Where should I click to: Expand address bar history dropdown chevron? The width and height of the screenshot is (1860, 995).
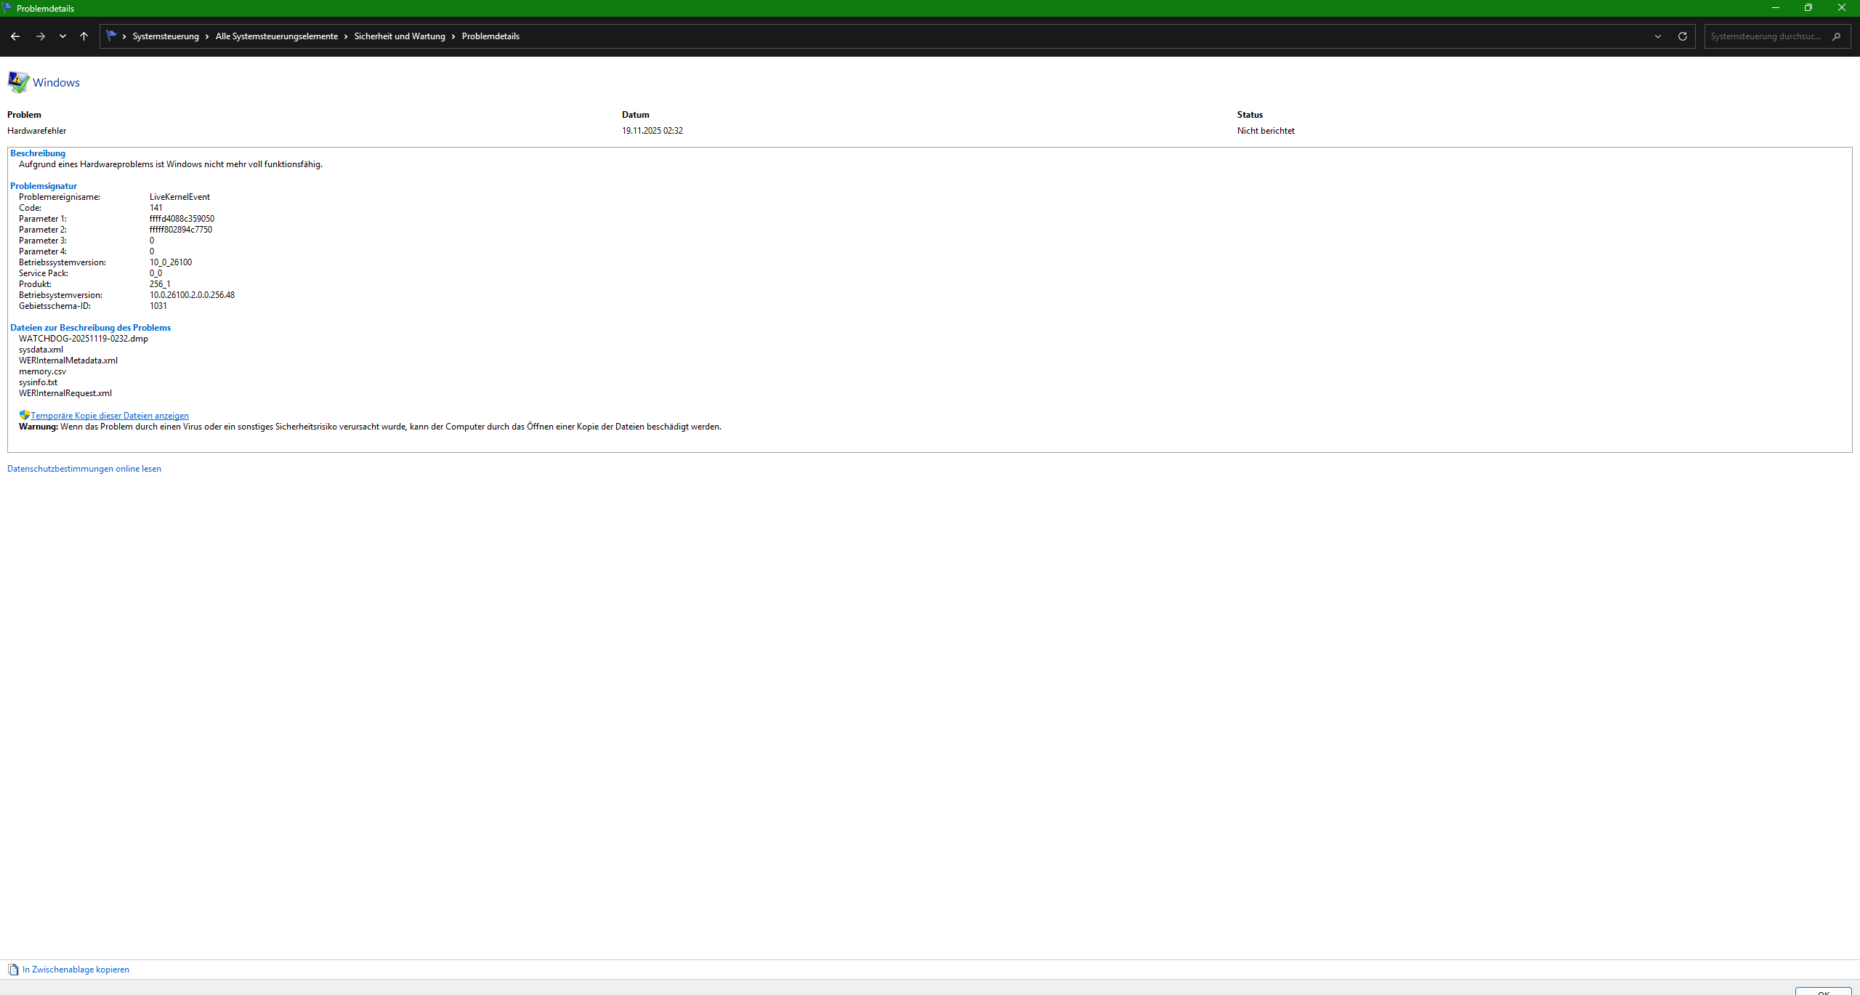pos(1658,36)
